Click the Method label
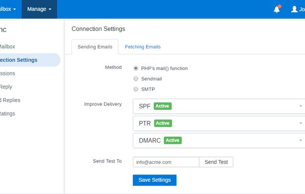The width and height of the screenshot is (305, 194). click(x=114, y=67)
